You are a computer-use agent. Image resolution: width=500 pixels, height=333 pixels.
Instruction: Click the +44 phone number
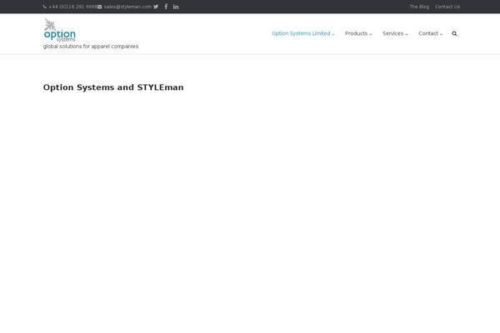coord(72,7)
